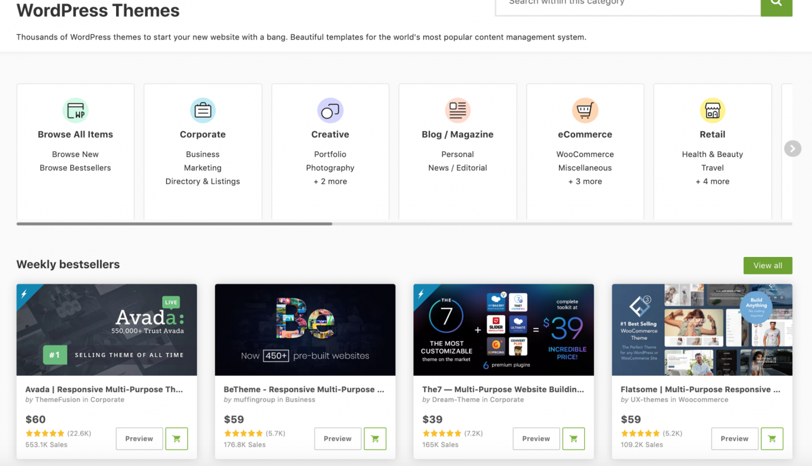Image resolution: width=812 pixels, height=466 pixels.
Task: Click the eCommerce shopping cart icon
Action: pyautogui.click(x=585, y=110)
